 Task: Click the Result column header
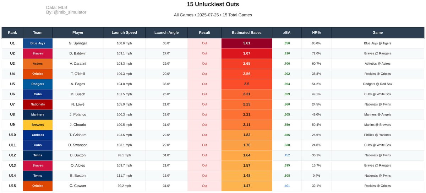point(204,32)
